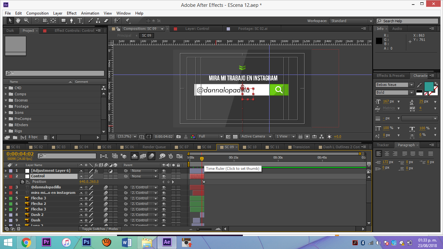The image size is (443, 249).
Task: Click the Show Channel color icon
Action: coord(193,137)
